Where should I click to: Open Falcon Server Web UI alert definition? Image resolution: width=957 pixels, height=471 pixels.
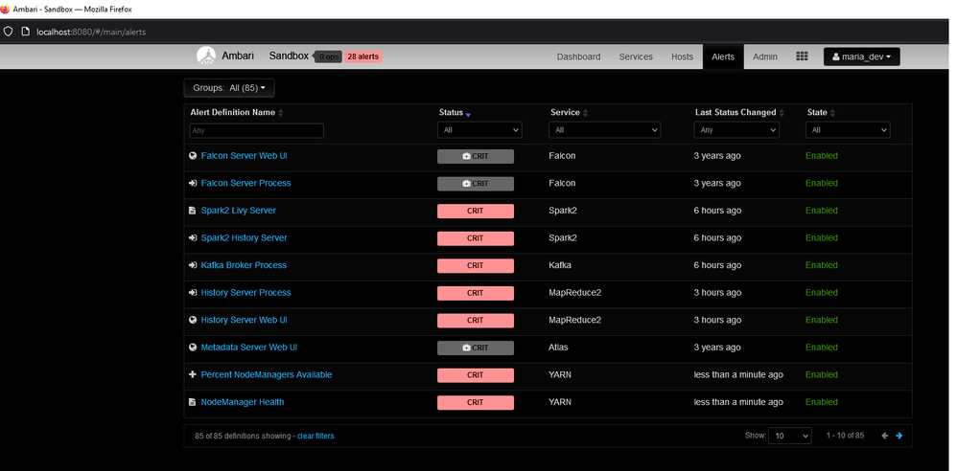pyautogui.click(x=245, y=155)
